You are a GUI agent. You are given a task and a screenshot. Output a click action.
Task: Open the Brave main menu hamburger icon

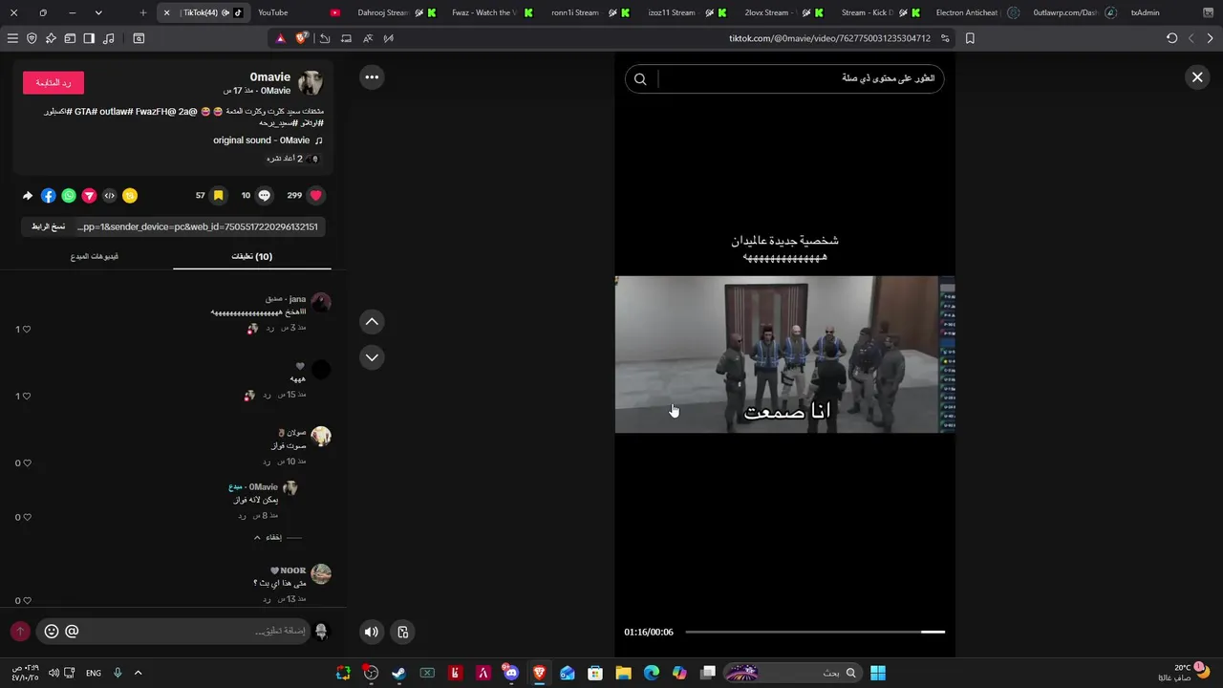tap(12, 38)
